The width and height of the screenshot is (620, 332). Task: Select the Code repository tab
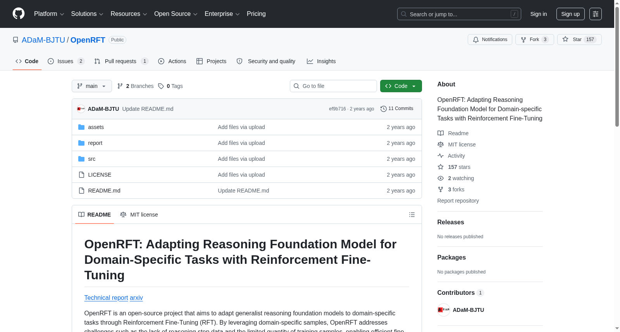(27, 61)
